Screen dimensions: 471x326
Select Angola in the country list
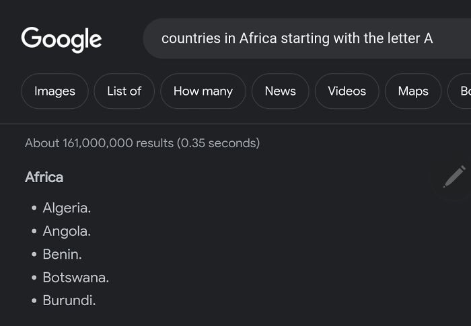click(x=67, y=231)
